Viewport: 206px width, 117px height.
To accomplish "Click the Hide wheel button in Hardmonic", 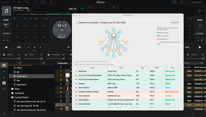I will click(174, 23).
